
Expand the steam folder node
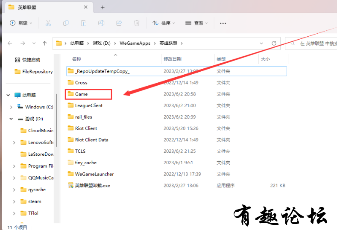pyautogui.click(x=14, y=201)
